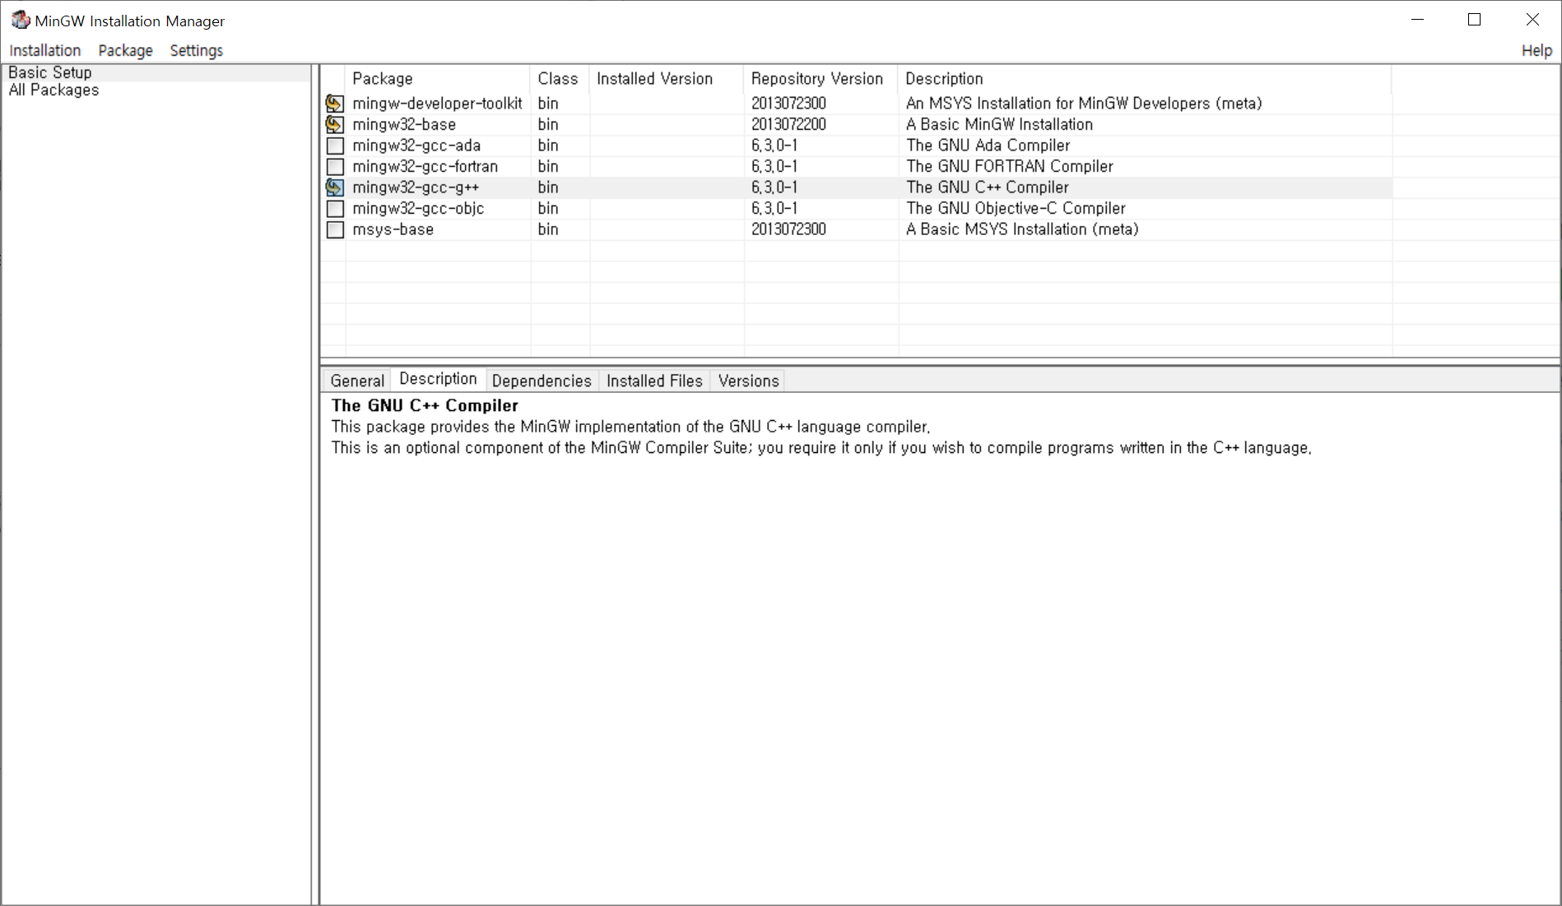Click 'The GNU Ada Compiler' description cell
1562x906 pixels.
click(988, 146)
